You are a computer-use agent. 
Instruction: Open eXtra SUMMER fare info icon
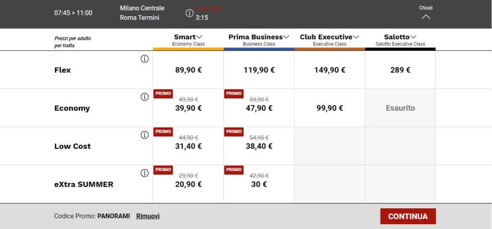pyautogui.click(x=144, y=173)
